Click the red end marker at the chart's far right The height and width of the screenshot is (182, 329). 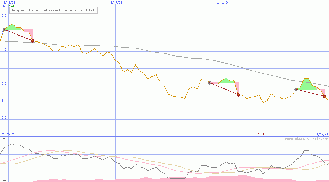point(325,96)
